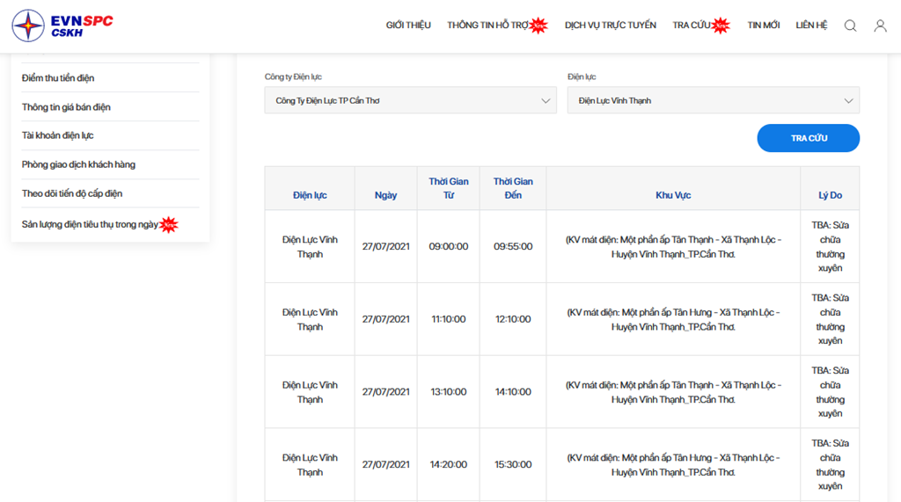Image resolution: width=901 pixels, height=502 pixels.
Task: Click NEW badge on Sản lượng điện item
Action: click(x=169, y=225)
